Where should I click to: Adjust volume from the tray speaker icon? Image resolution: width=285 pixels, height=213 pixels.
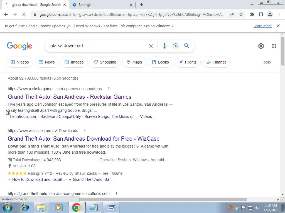(x=257, y=208)
